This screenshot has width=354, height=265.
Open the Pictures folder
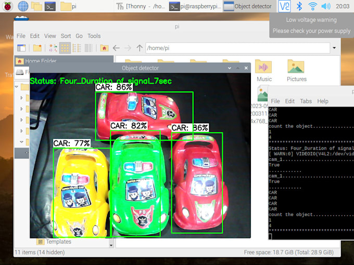tap(296, 71)
